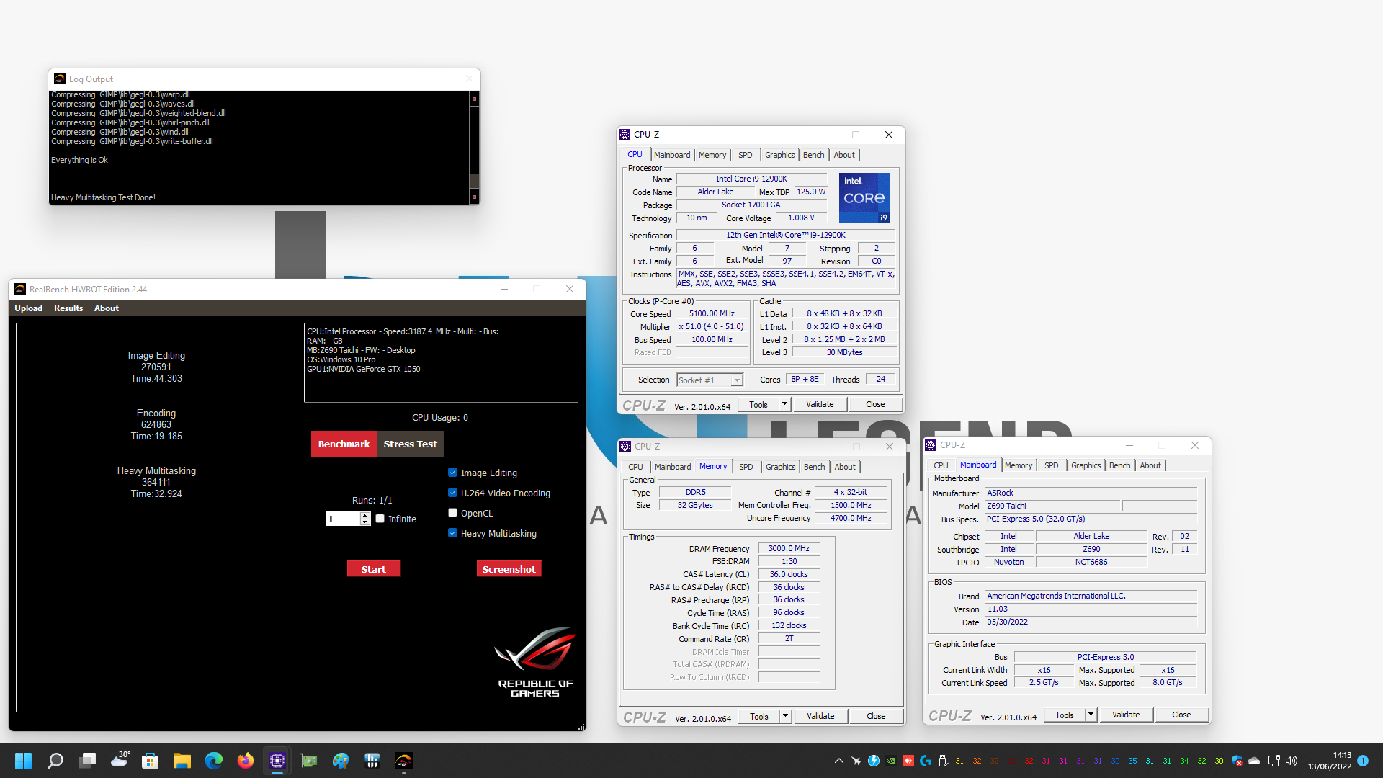Viewport: 1383px width, 778px height.
Task: Open the red arrows tray icon
Action: click(908, 761)
